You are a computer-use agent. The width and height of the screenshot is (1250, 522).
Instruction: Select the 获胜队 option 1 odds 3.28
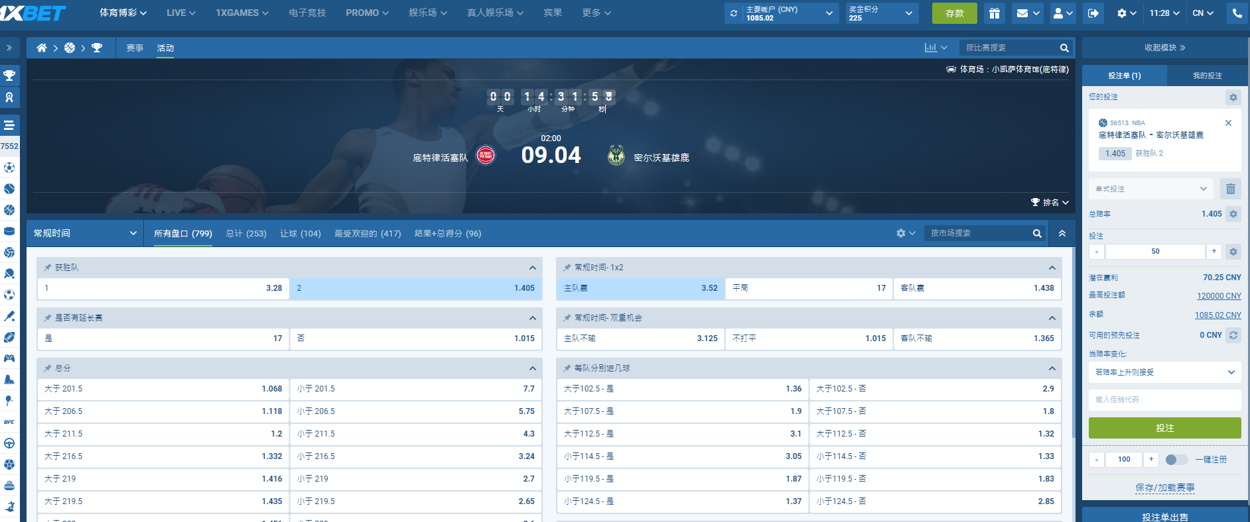pos(163,288)
